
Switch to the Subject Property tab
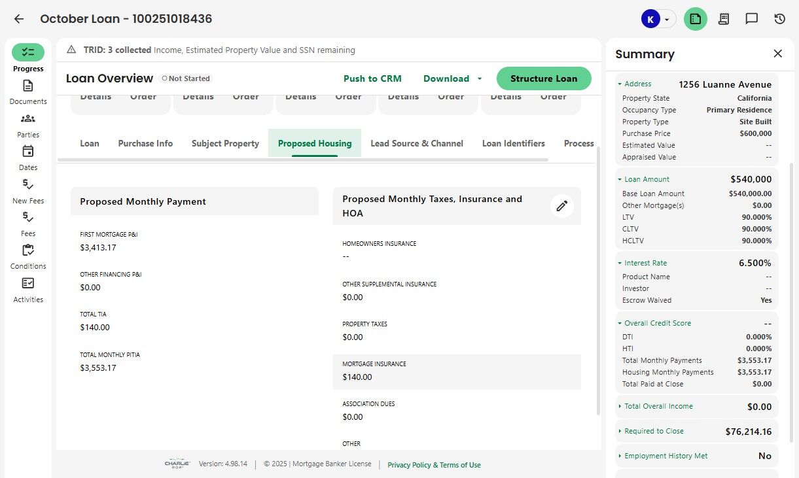click(225, 143)
